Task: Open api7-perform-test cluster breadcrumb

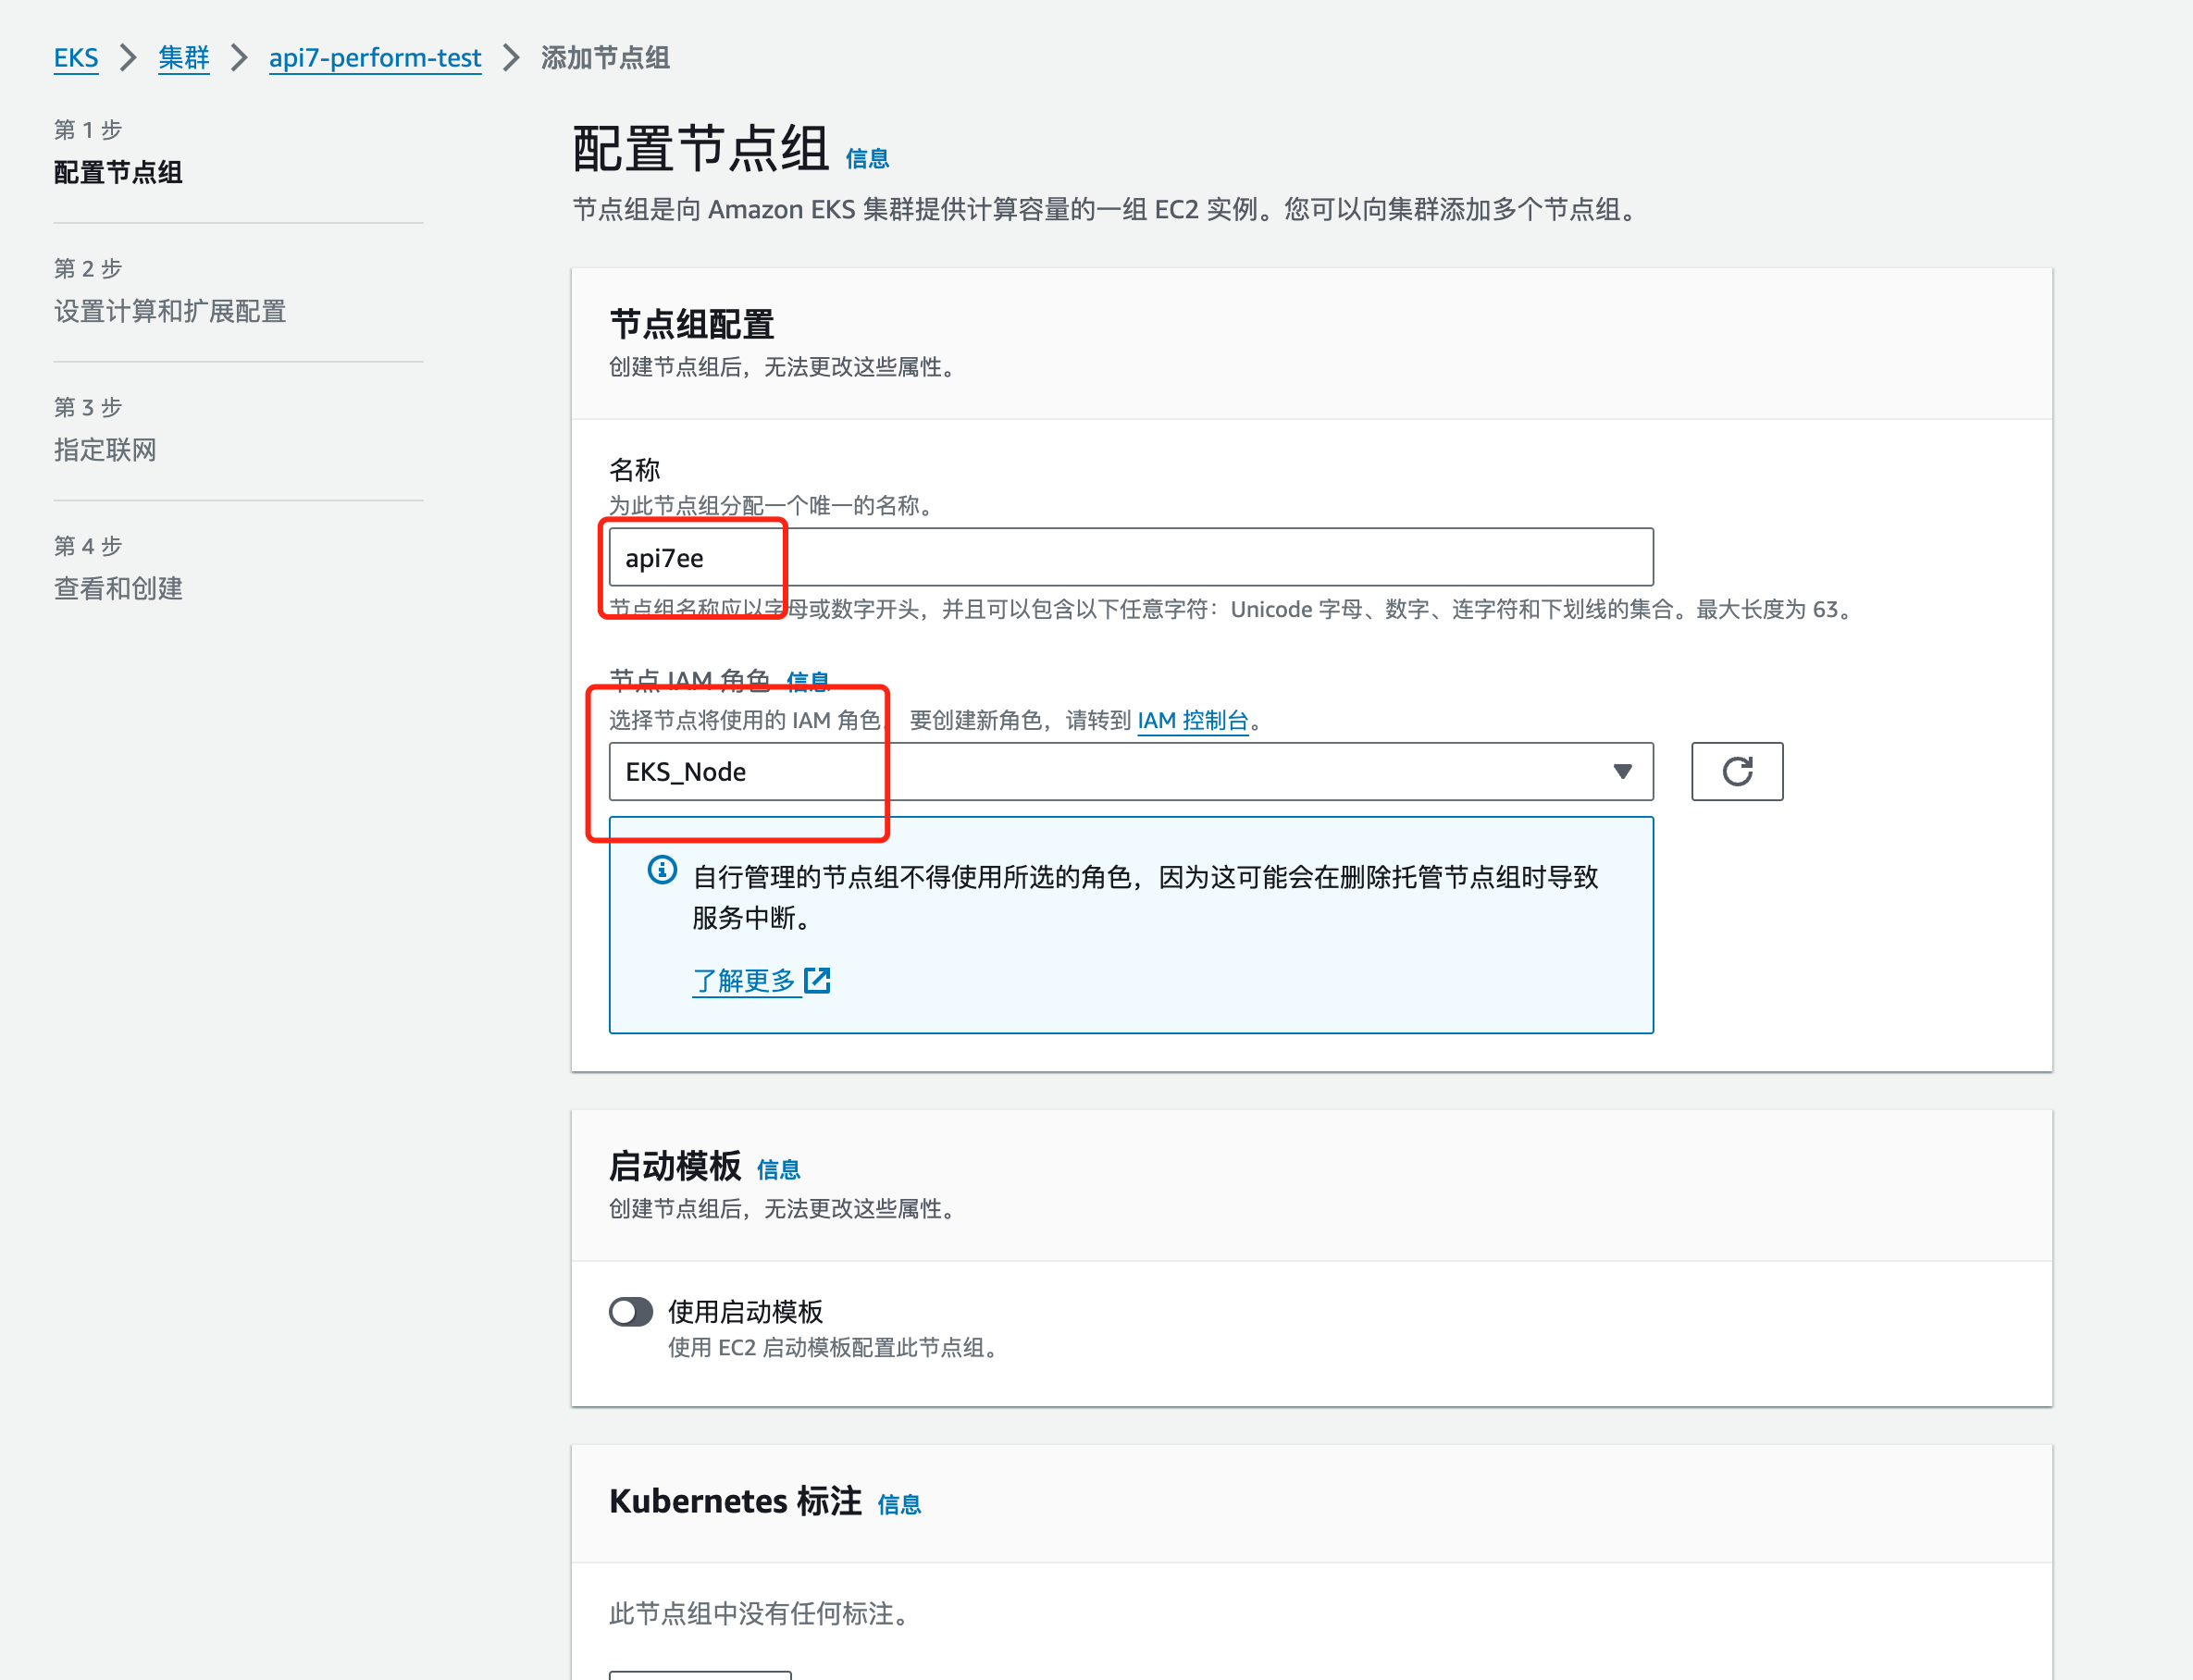Action: pos(375,58)
